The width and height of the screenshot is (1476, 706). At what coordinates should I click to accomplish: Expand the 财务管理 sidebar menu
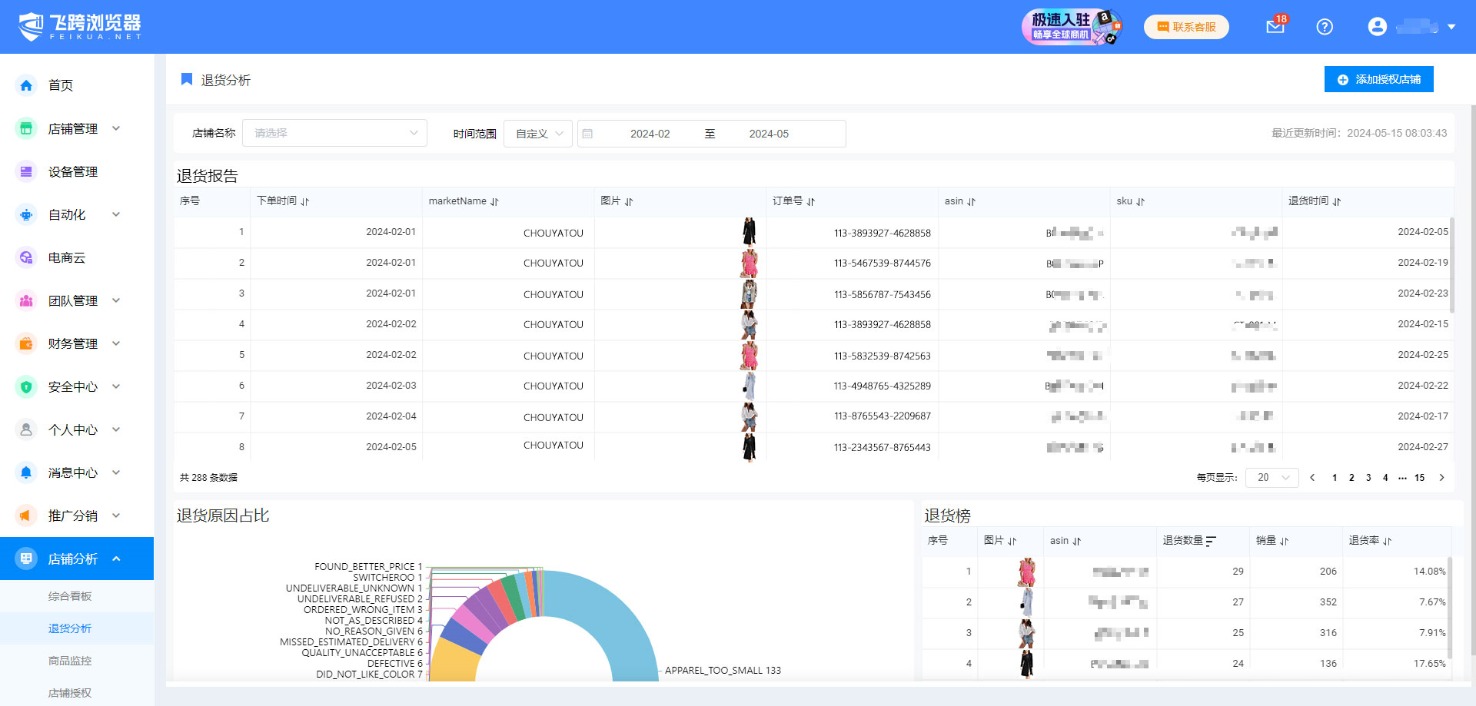pos(73,343)
